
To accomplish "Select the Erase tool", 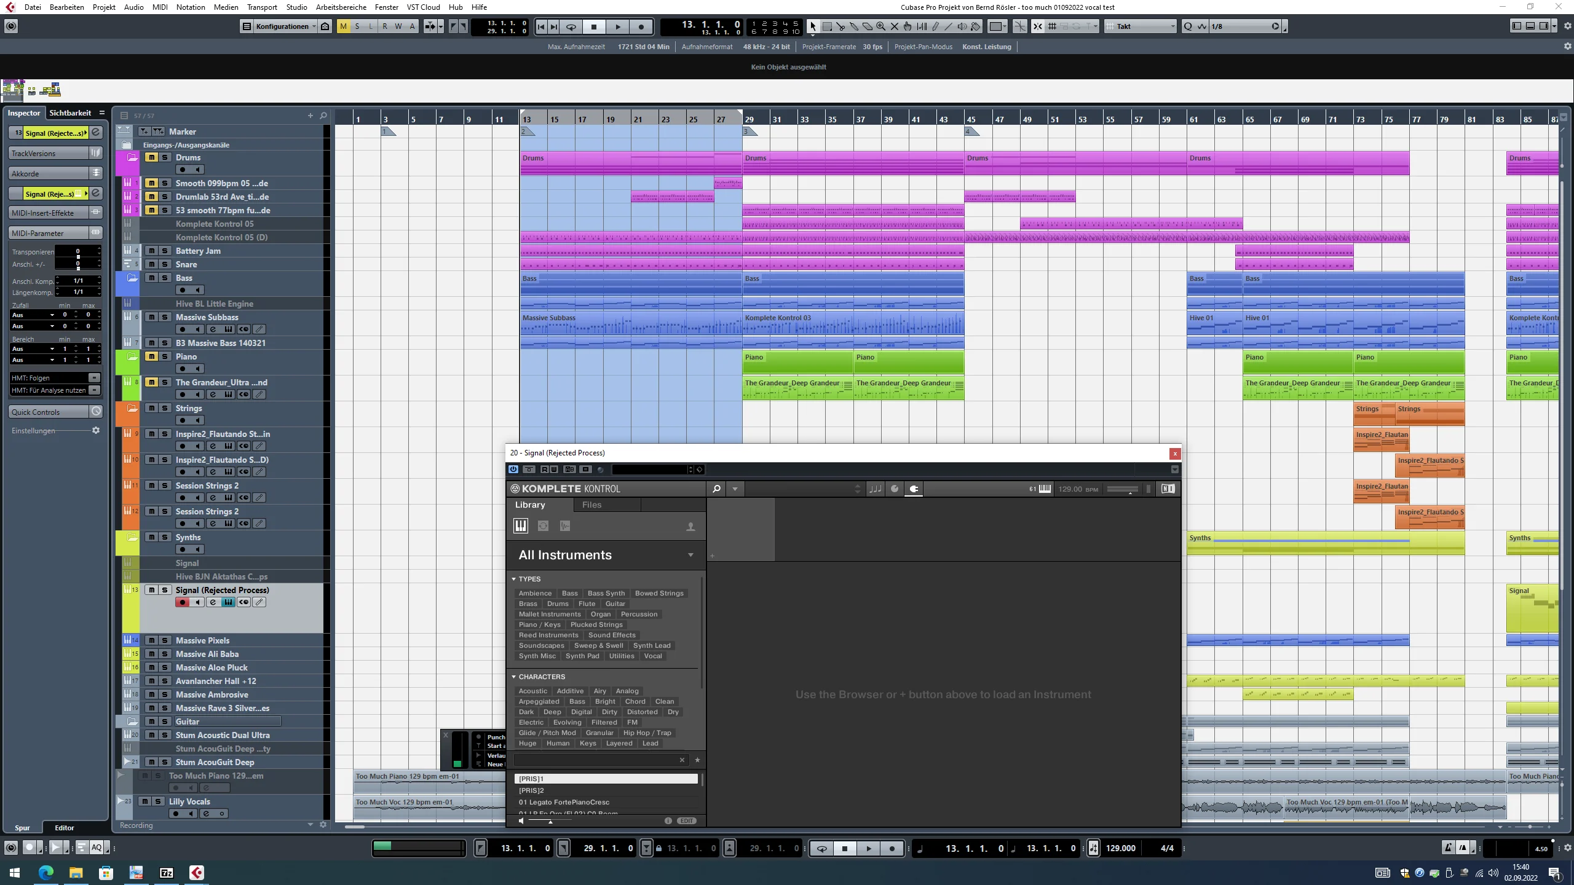I will [x=868, y=26].
